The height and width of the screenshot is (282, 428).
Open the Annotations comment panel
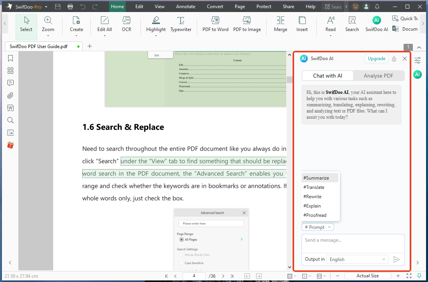coord(10,83)
